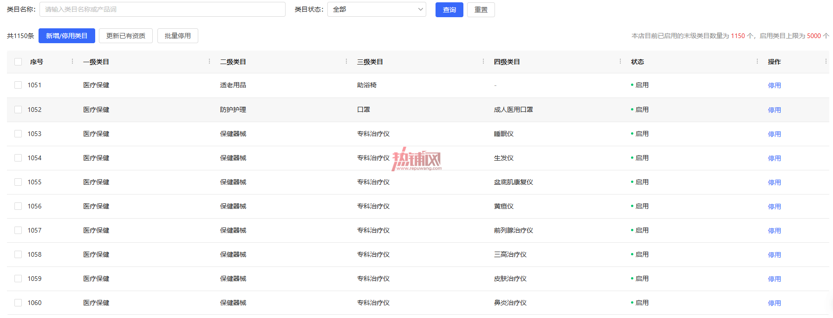Check the checkbox for row 1056

click(x=18, y=206)
